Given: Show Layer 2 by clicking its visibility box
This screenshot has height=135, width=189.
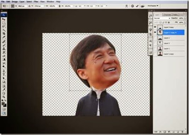Looking at the screenshot, I should [x=155, y=38].
